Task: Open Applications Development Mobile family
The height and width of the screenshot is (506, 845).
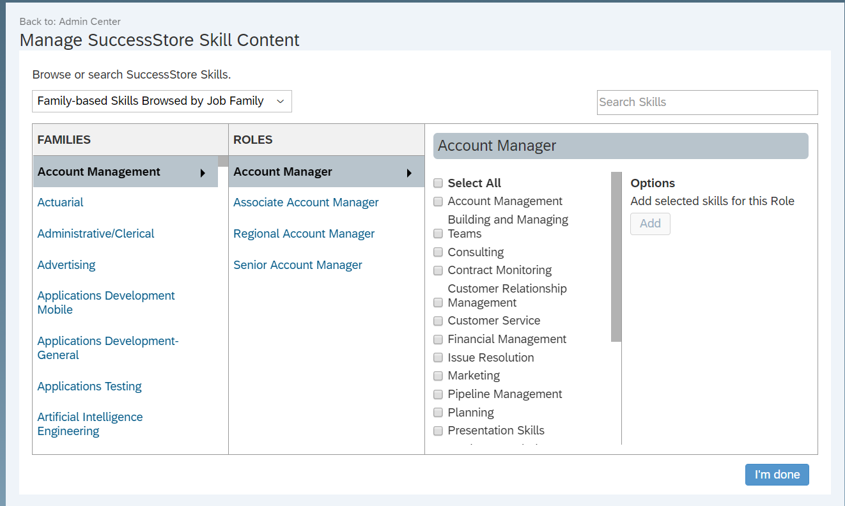Action: [106, 303]
